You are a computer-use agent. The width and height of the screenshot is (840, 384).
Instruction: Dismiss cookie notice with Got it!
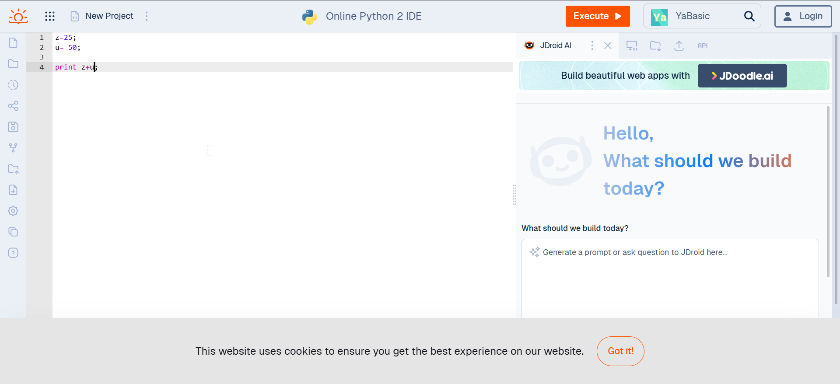[x=620, y=351]
